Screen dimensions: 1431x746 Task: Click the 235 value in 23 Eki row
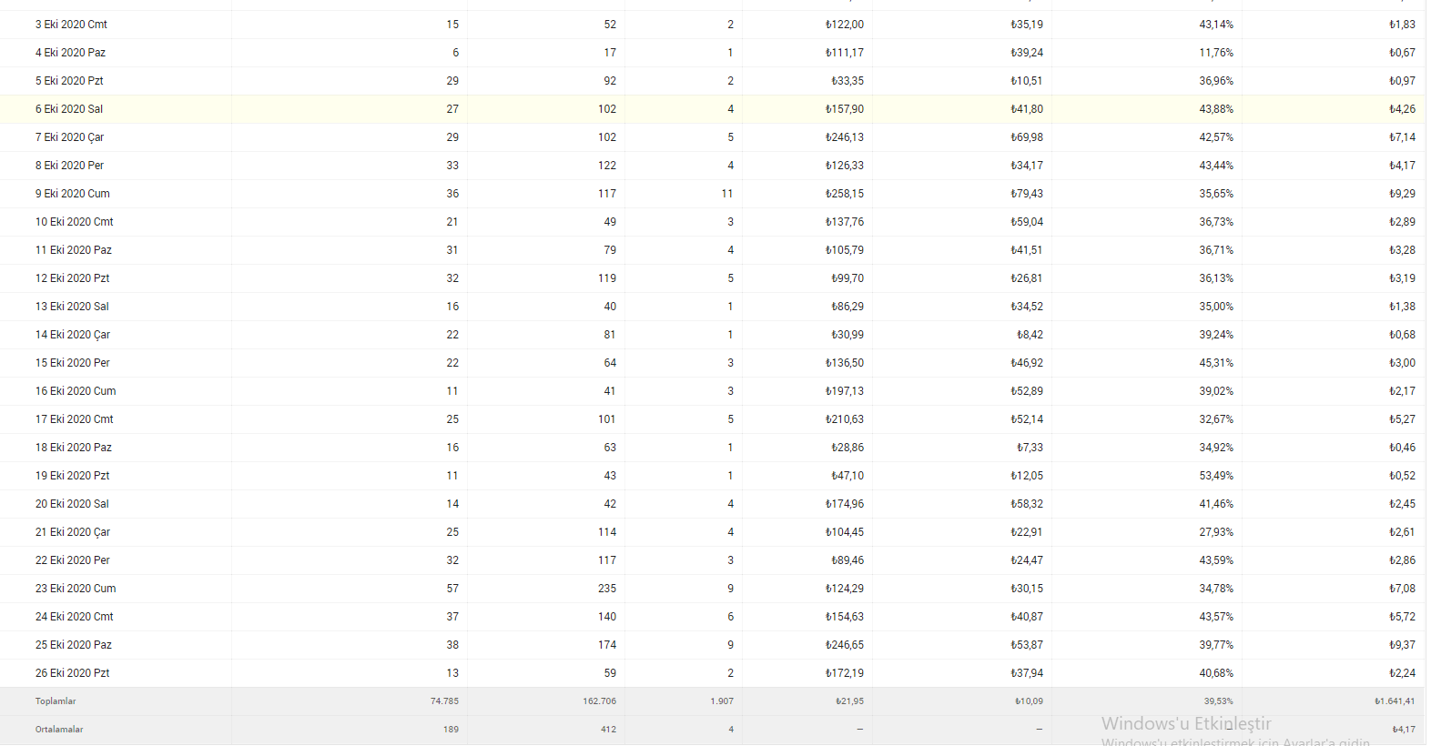607,589
